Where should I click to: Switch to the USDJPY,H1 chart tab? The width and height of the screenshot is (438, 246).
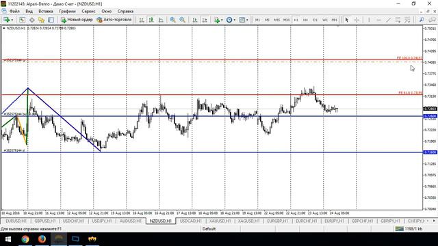[x=102, y=221]
